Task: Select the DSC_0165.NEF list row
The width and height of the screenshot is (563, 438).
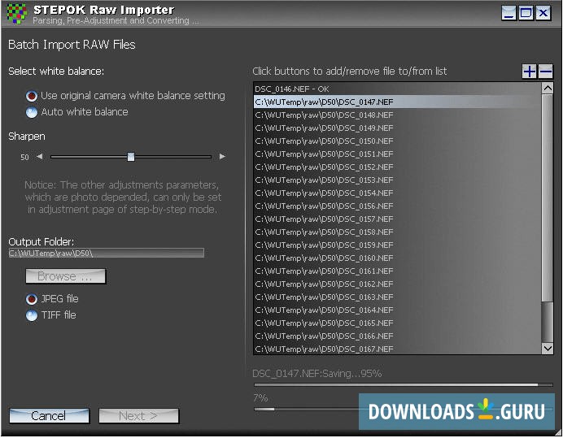Action: coord(398,323)
